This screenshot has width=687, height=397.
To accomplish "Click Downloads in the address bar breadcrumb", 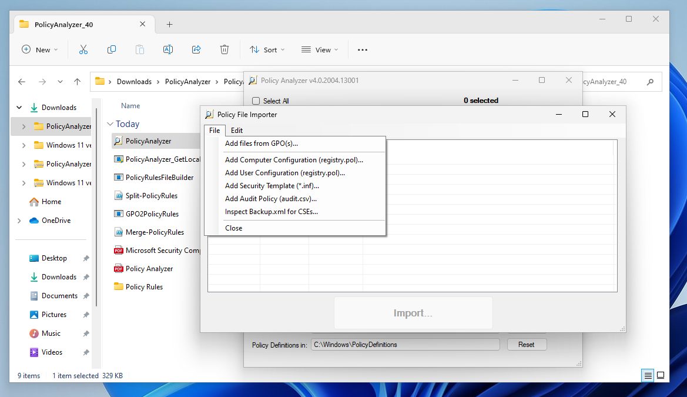I will (x=134, y=82).
